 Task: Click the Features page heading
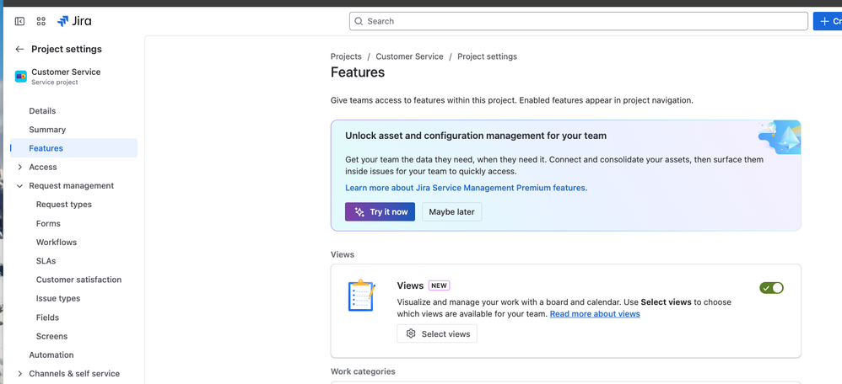tap(358, 72)
